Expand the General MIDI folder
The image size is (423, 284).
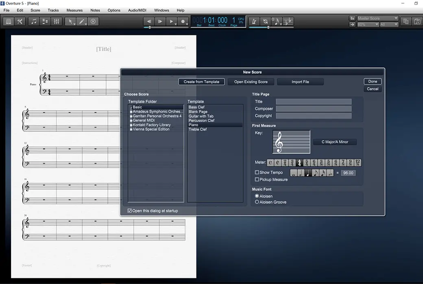[x=131, y=120]
